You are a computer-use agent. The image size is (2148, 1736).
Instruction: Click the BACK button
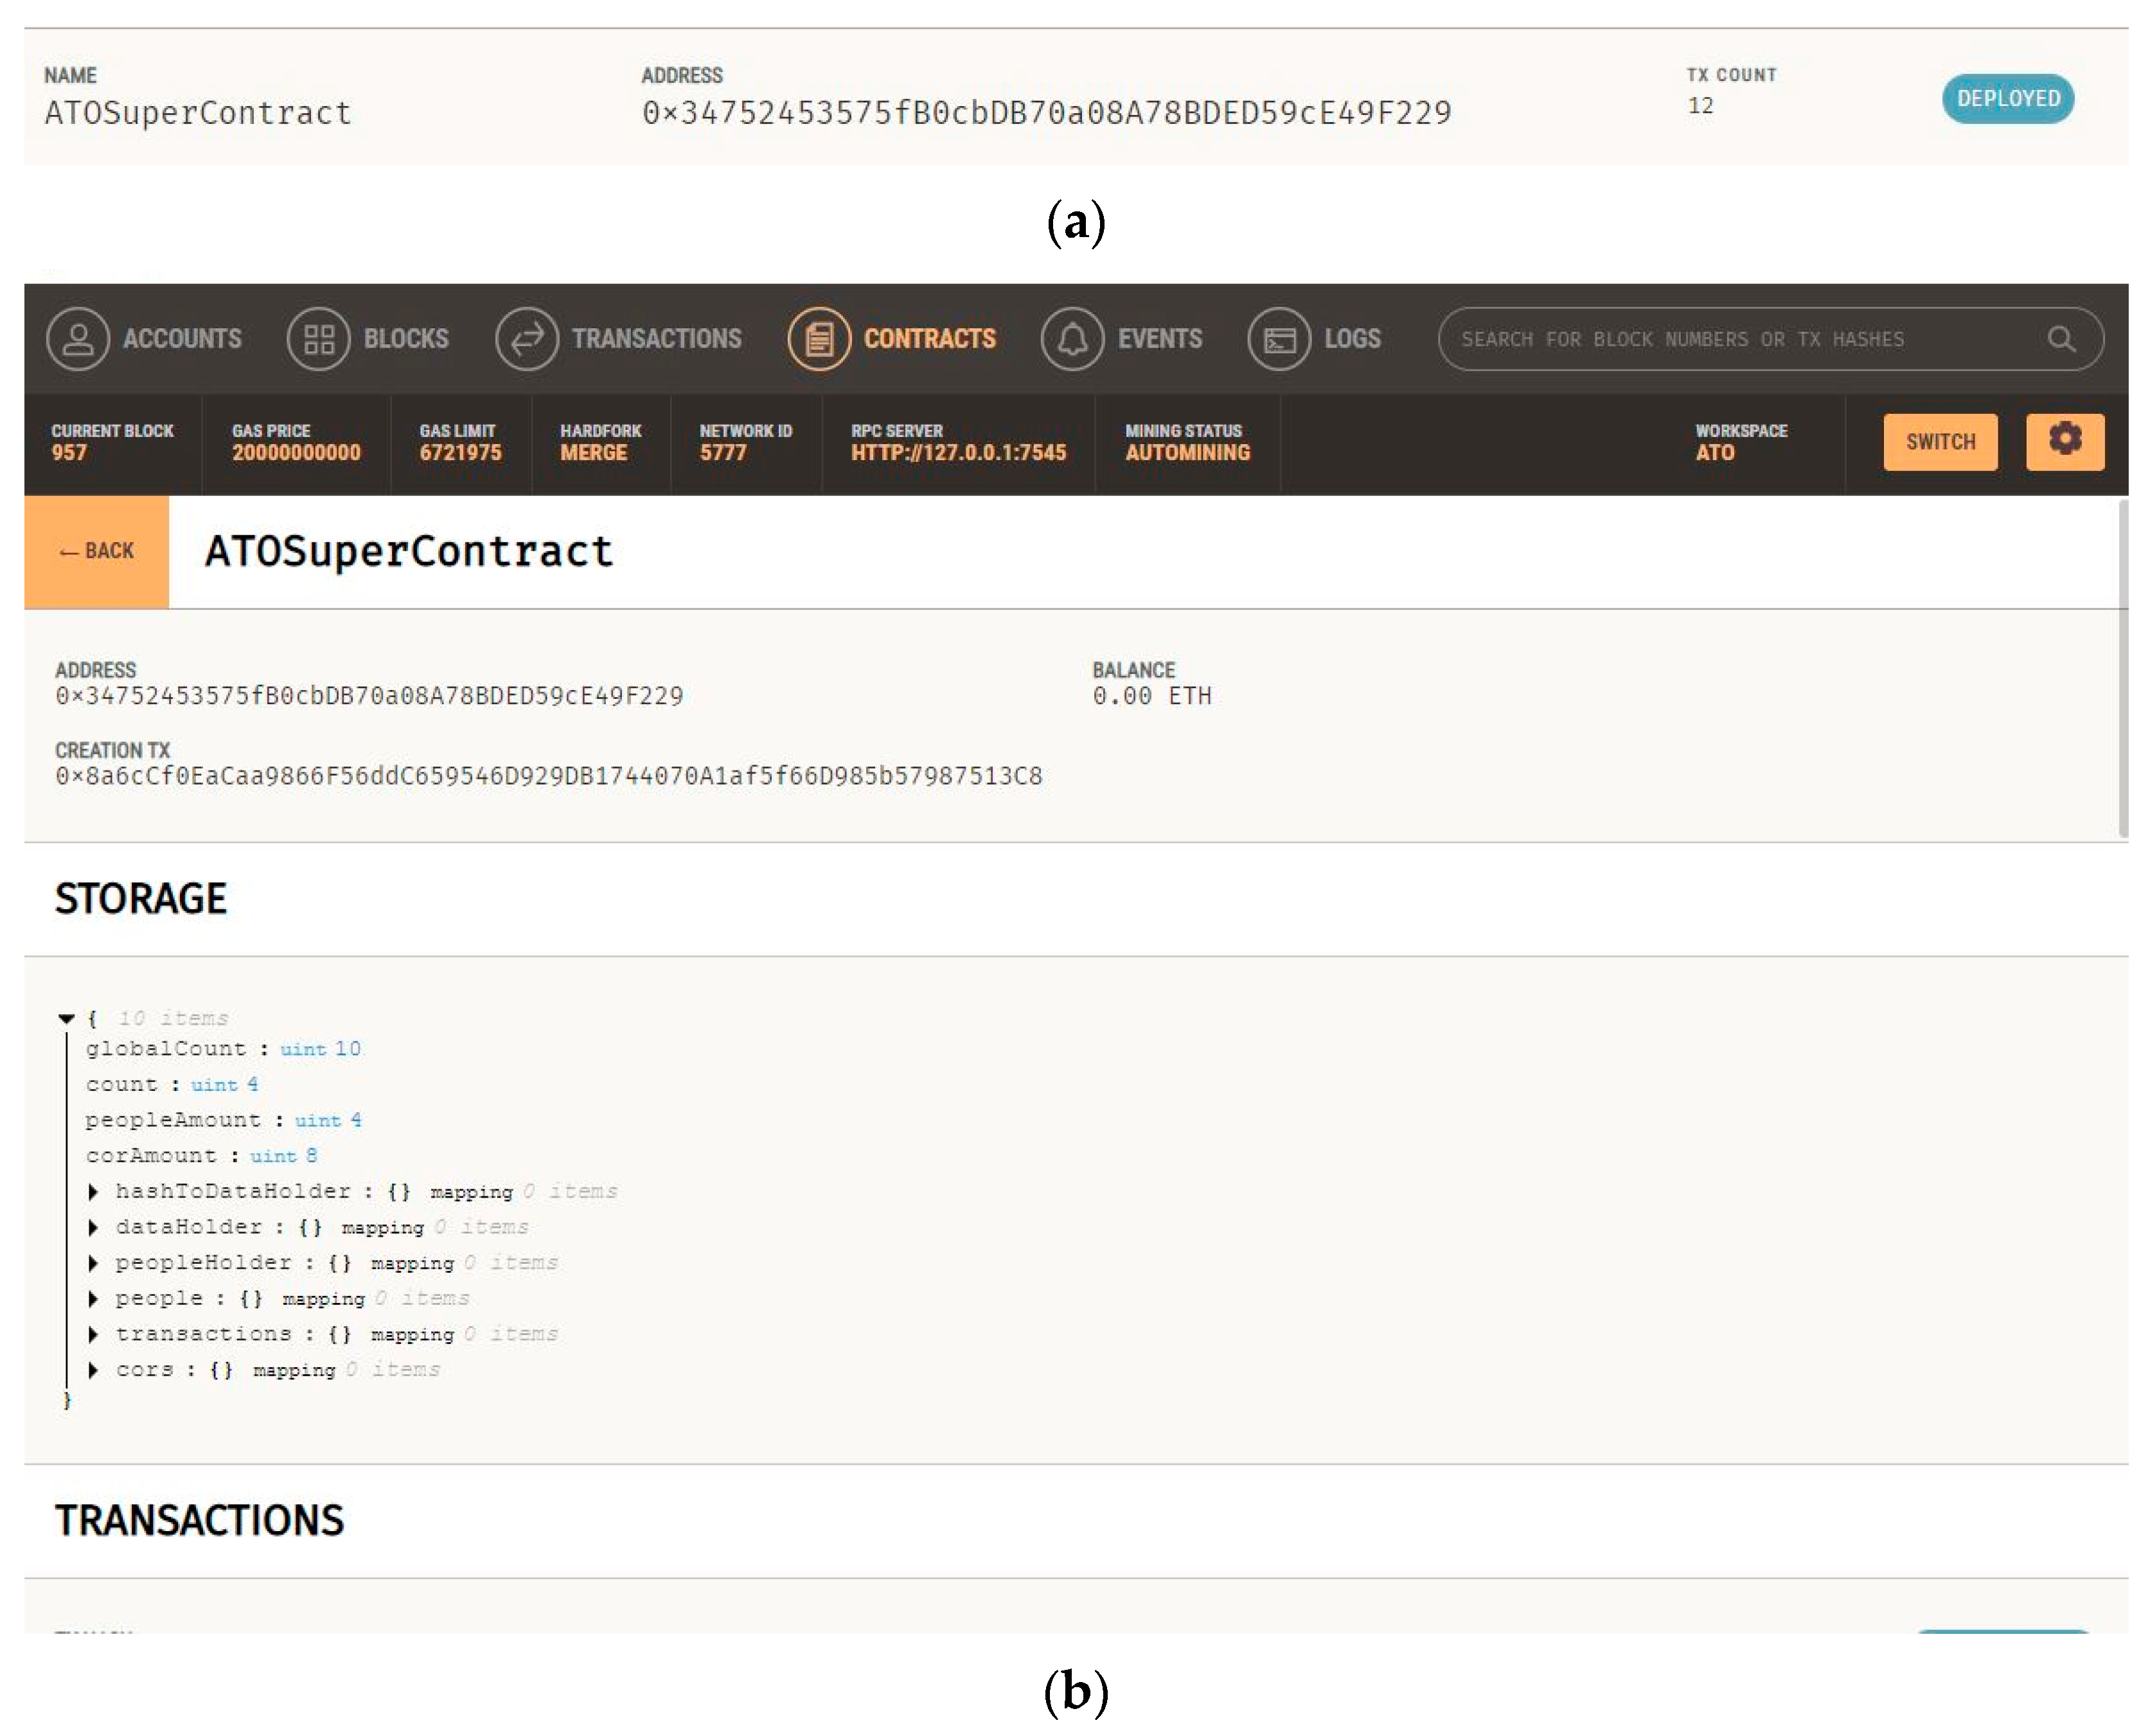click(96, 551)
